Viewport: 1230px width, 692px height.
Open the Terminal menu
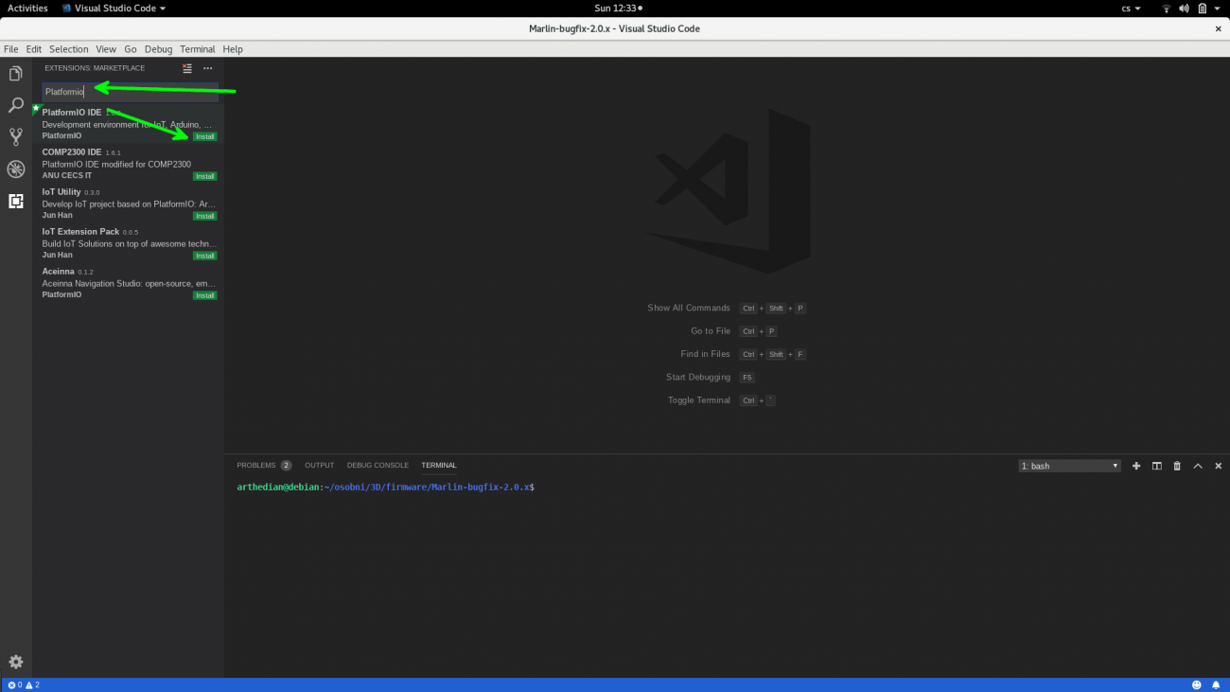pyautogui.click(x=198, y=49)
